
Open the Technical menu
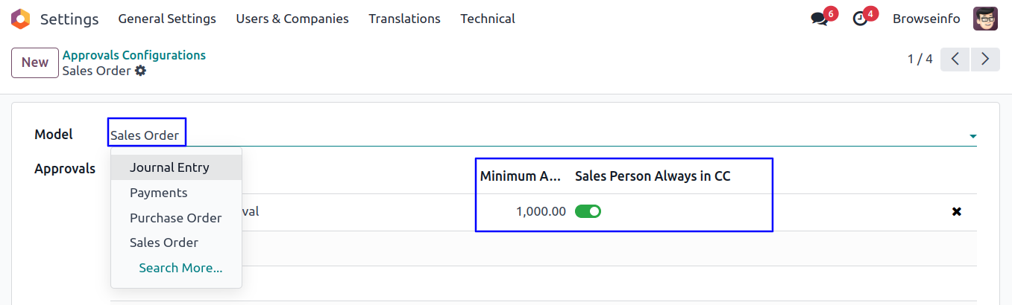coord(487,19)
